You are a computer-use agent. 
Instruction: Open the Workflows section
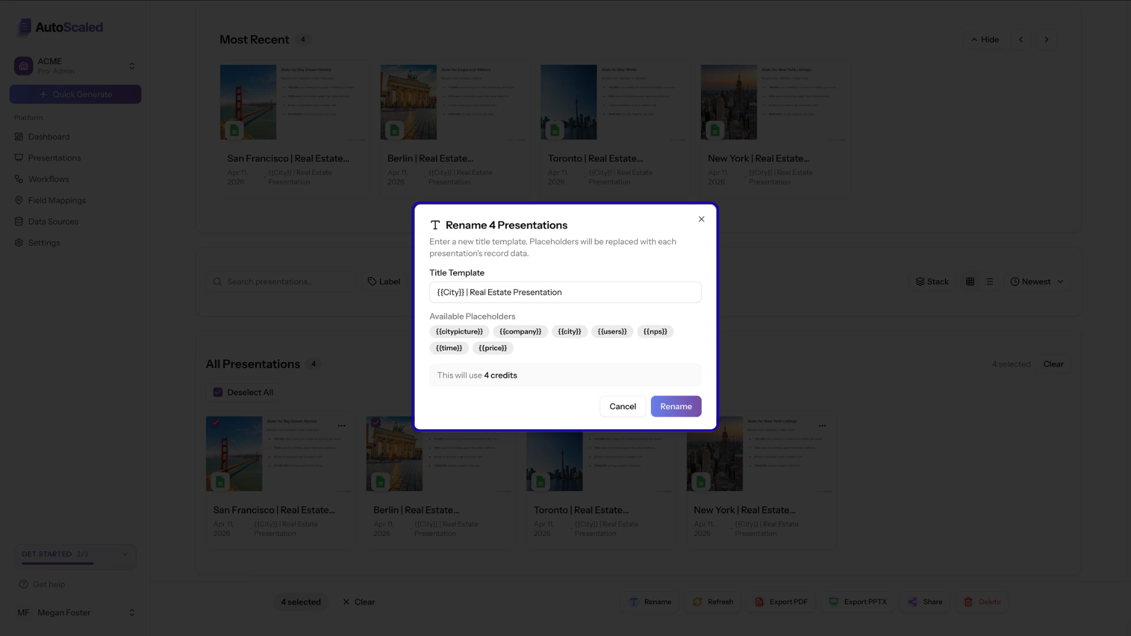[48, 179]
